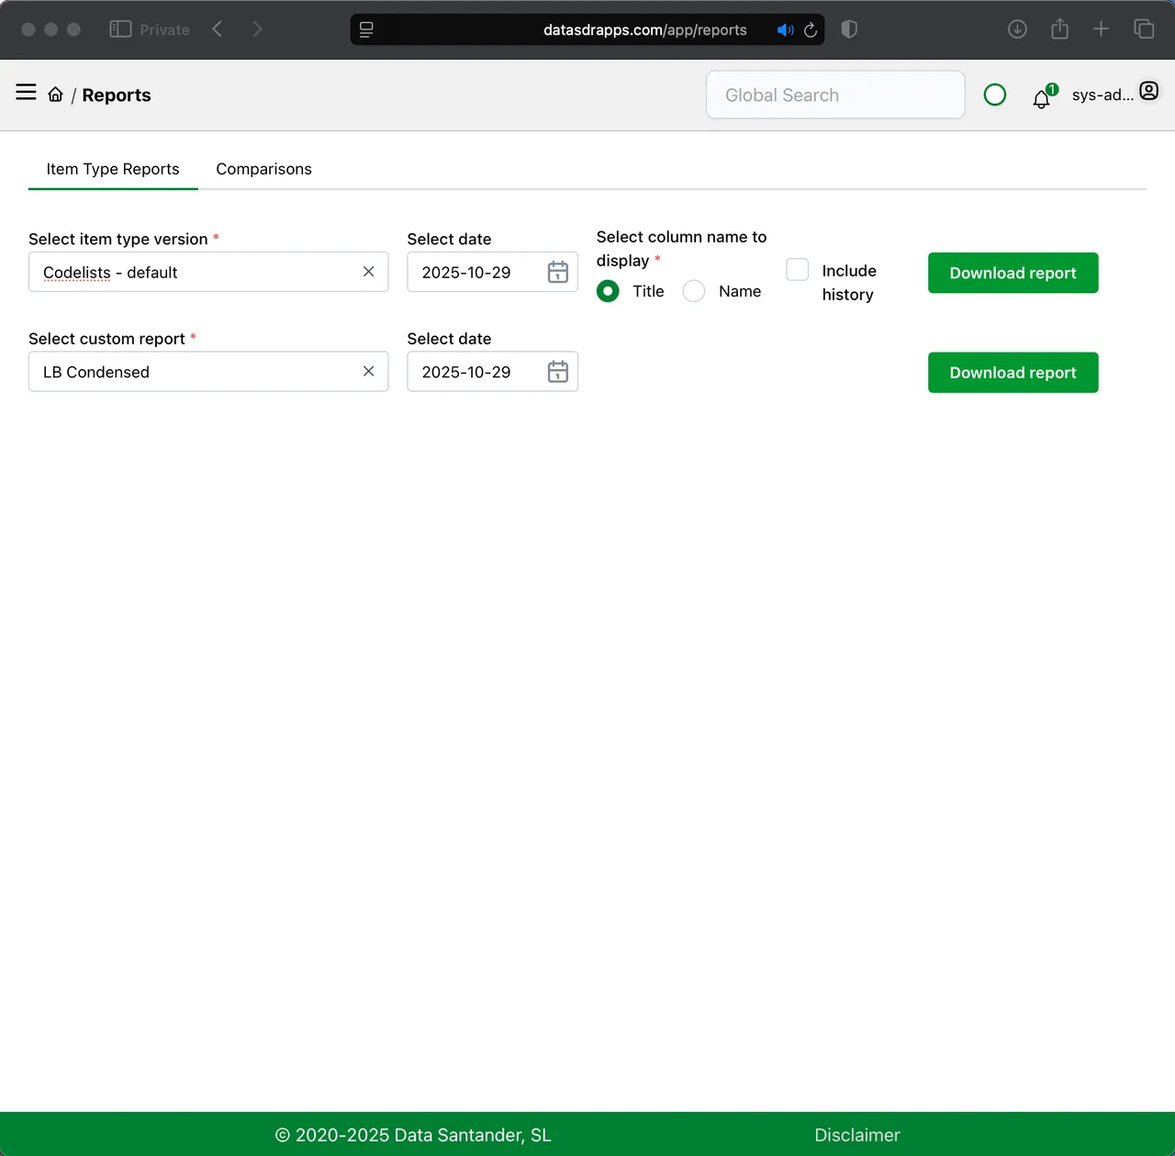
Task: Click the home breadcrumb icon
Action: [55, 94]
